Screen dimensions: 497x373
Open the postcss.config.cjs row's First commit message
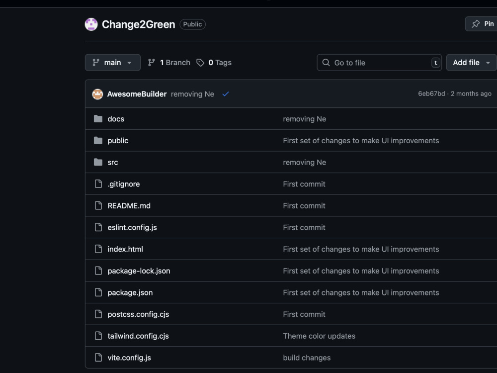click(x=304, y=314)
